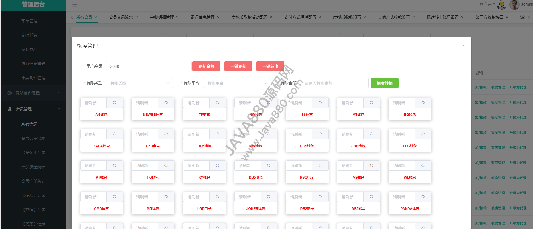Image resolution: width=533 pixels, height=229 pixels.
Task: Refresh the TF电竞 balance icon
Action: (218, 103)
